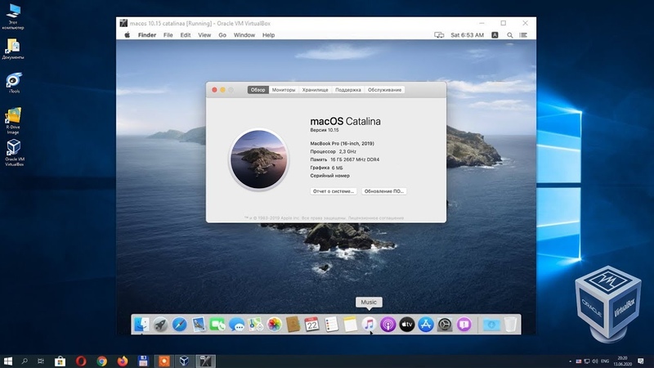The height and width of the screenshot is (368, 654).
Task: Launch Opera browser from taskbar
Action: pos(81,361)
